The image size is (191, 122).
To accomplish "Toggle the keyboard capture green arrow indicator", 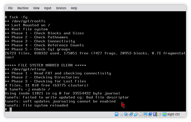I will click(164, 114).
